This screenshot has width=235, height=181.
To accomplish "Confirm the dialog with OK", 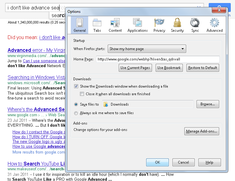I will click(x=157, y=162).
